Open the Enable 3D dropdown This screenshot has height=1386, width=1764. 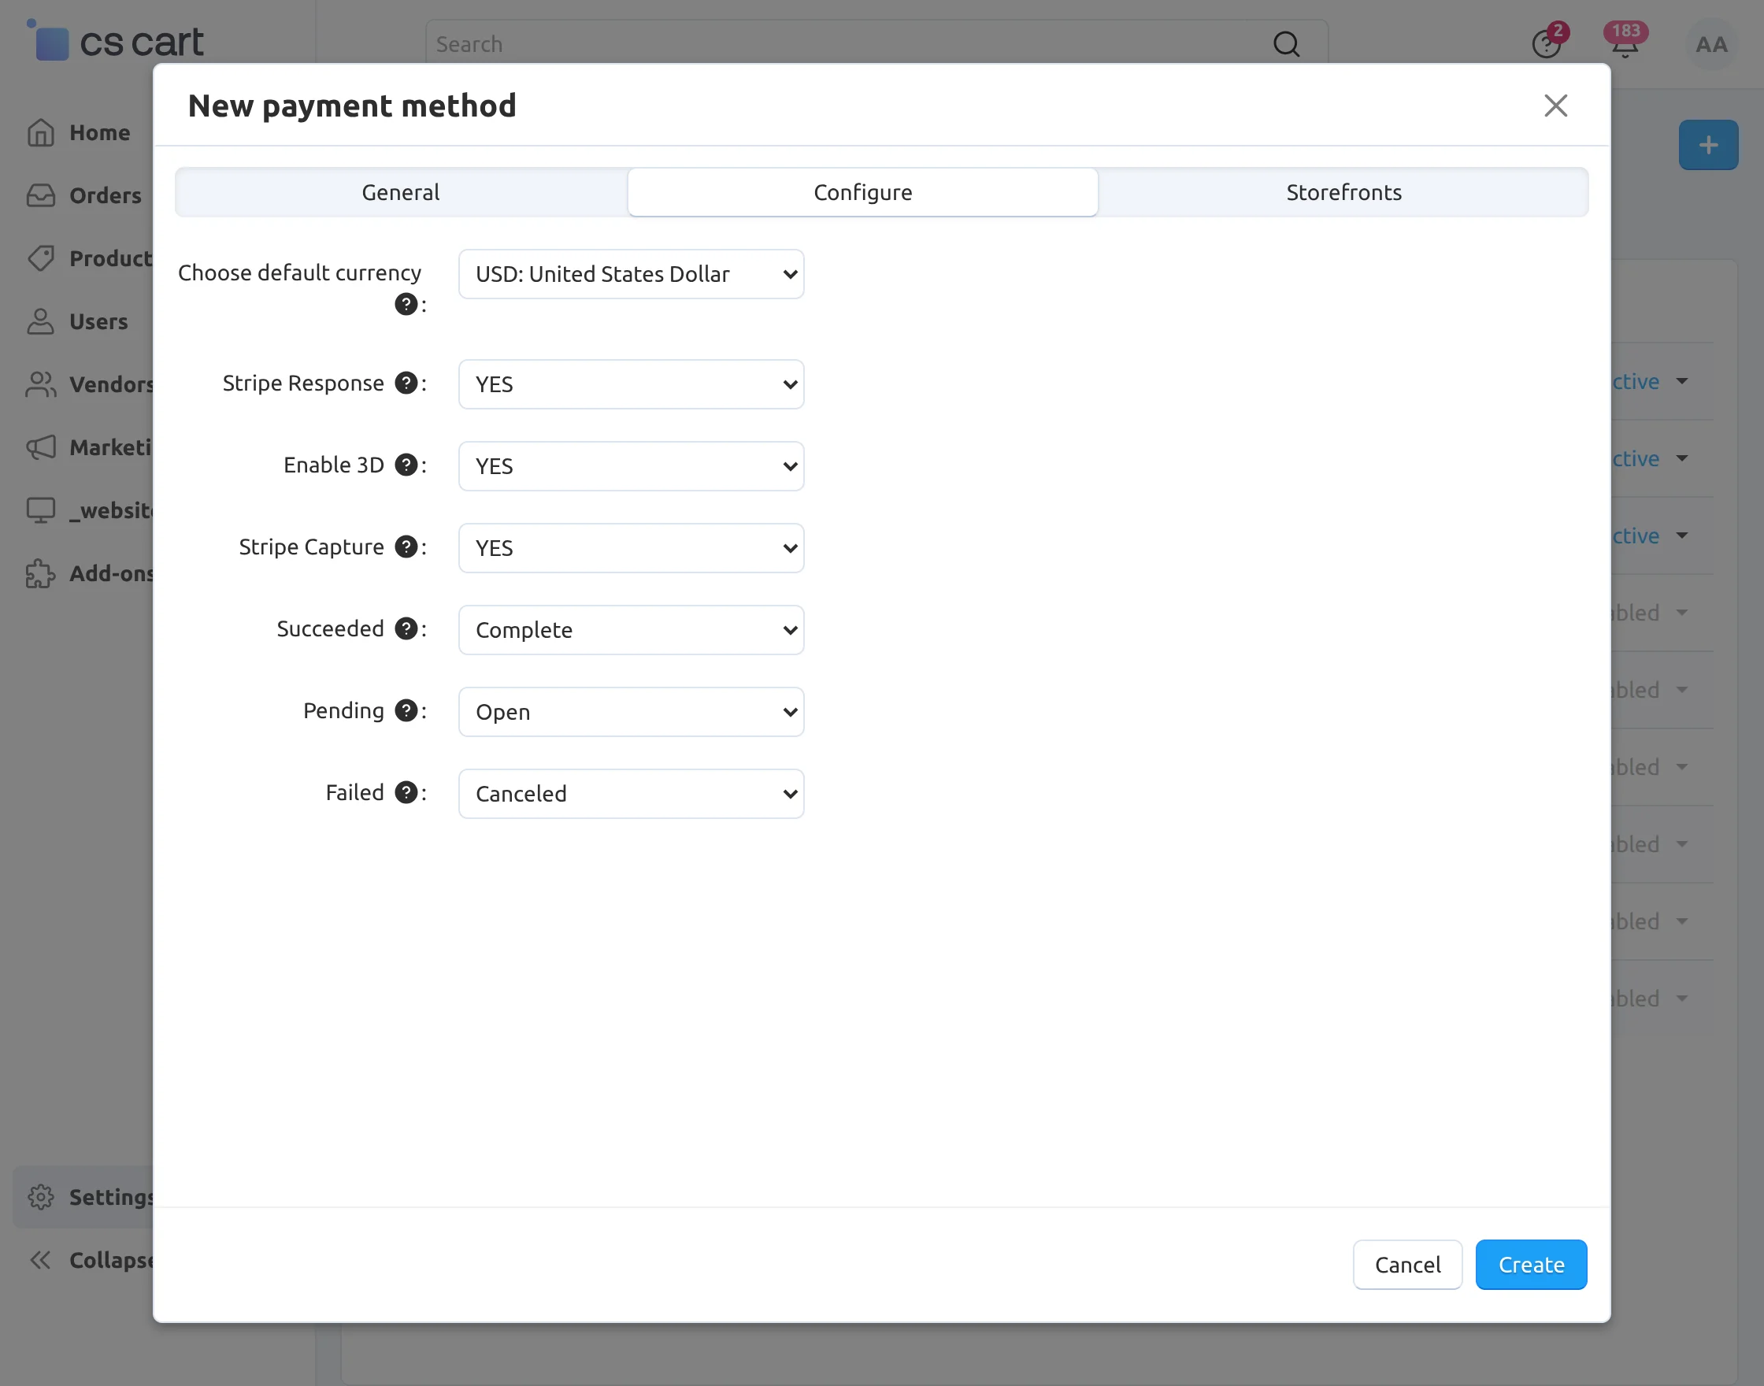tap(632, 465)
